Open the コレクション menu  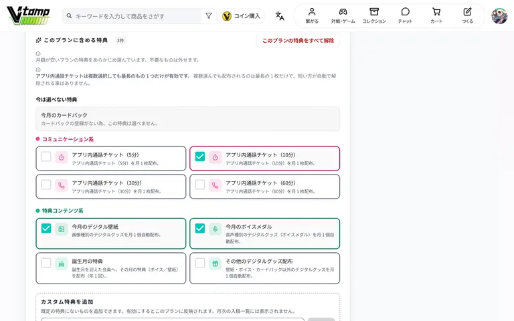374,16
